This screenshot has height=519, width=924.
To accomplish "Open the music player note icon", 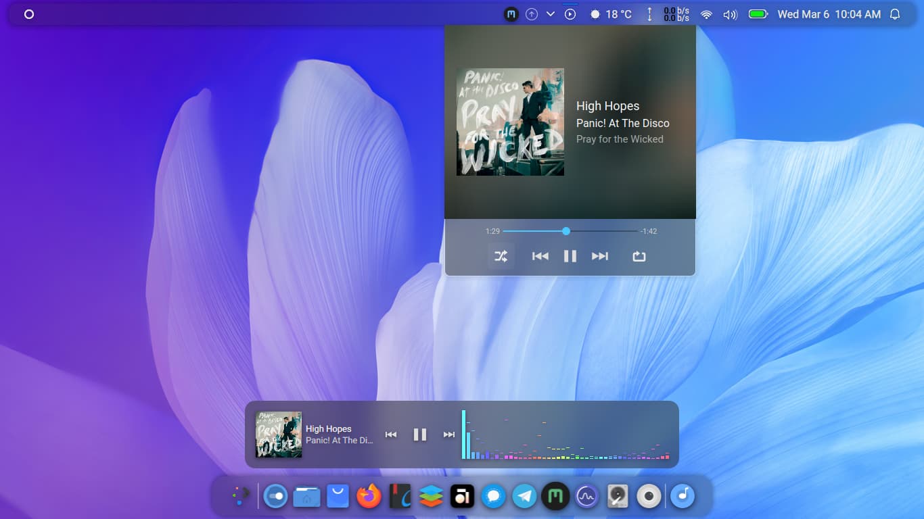I will [x=683, y=497].
